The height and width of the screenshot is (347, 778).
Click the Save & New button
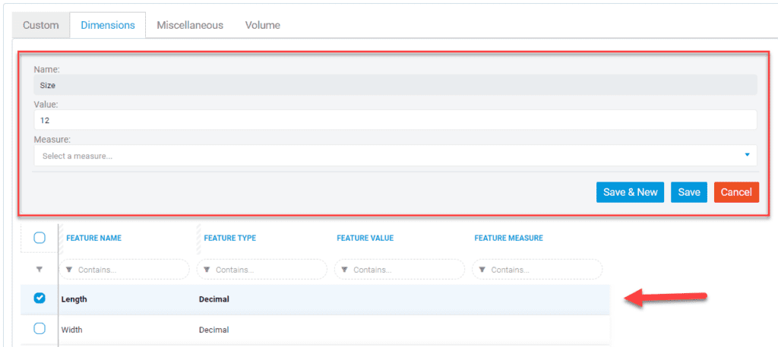(x=630, y=192)
